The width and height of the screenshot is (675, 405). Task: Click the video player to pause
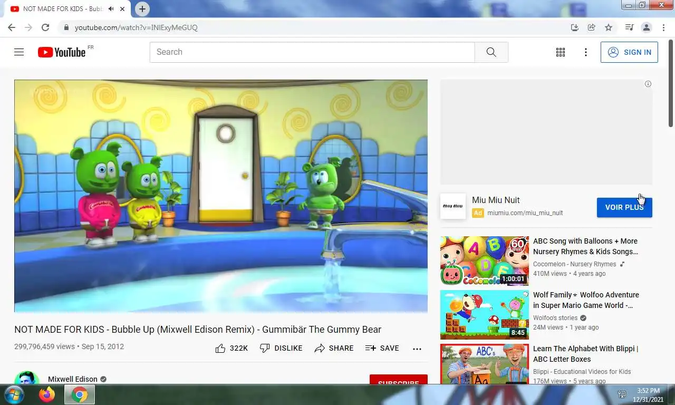point(221,196)
